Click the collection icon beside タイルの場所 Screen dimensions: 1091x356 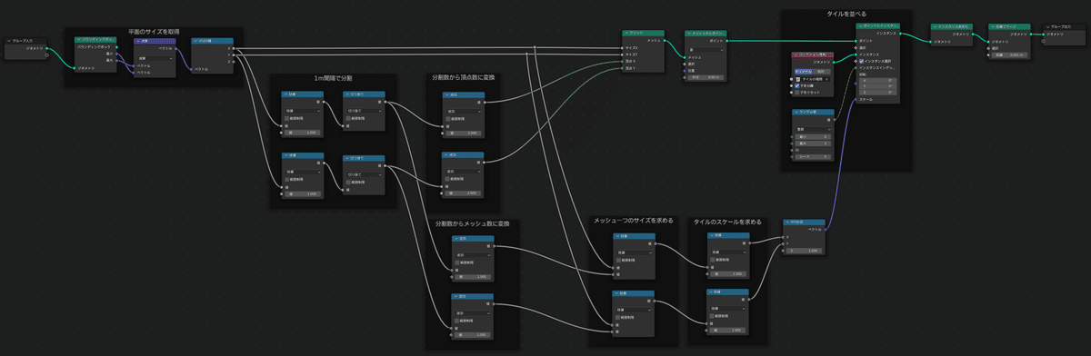(x=798, y=79)
